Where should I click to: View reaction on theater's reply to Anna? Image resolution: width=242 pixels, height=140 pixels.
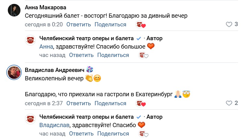tap(143, 55)
